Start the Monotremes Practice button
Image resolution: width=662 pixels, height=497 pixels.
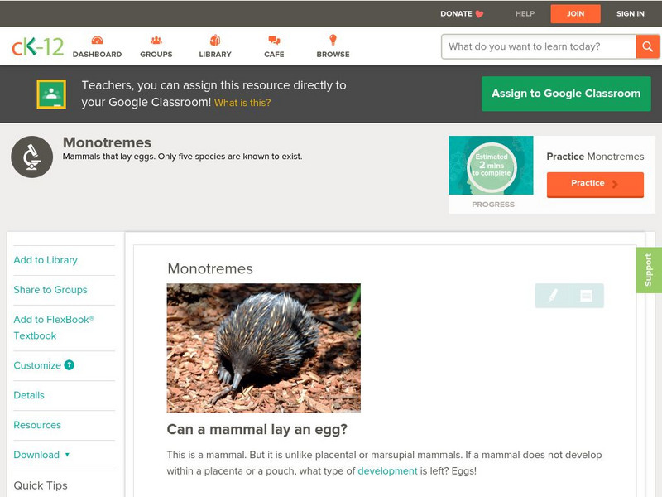pyautogui.click(x=594, y=184)
